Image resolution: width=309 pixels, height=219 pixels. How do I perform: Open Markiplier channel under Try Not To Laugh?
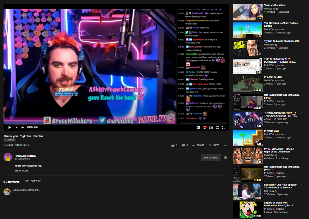269,45
